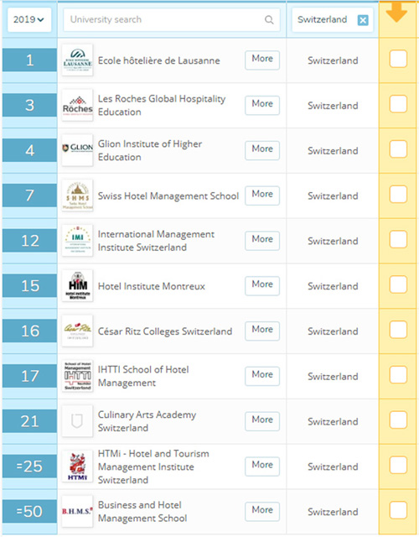Viewport: 419px width, 537px height.
Task: Click the search magnifier icon
Action: pos(269,20)
